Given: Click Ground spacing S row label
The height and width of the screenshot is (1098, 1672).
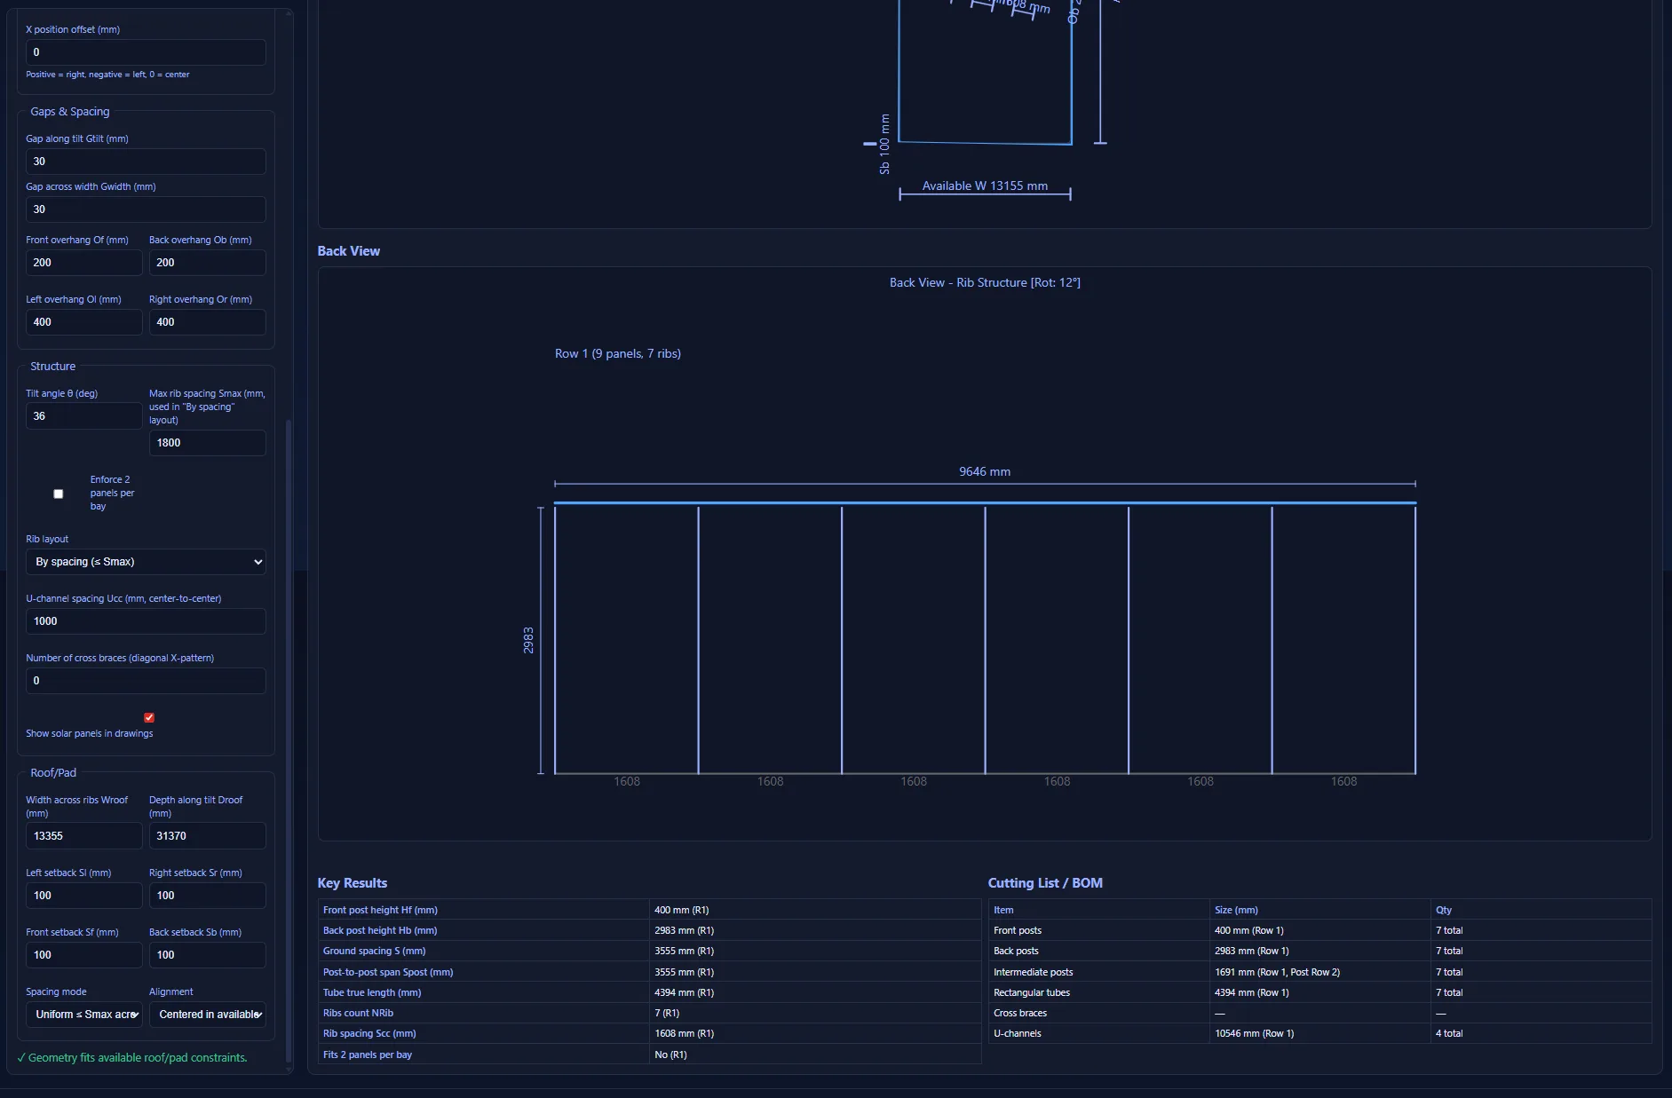Looking at the screenshot, I should click(x=375, y=951).
